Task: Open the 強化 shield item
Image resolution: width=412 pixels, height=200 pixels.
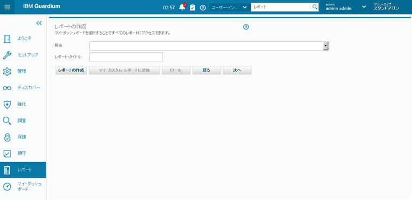Action: (23, 104)
